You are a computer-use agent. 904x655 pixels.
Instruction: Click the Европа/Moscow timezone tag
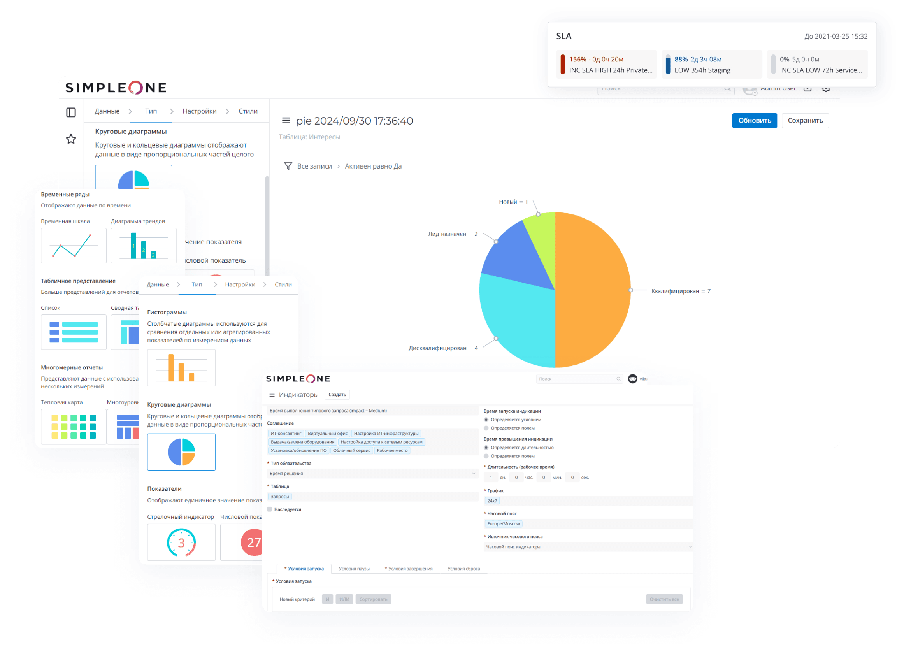[x=504, y=523]
